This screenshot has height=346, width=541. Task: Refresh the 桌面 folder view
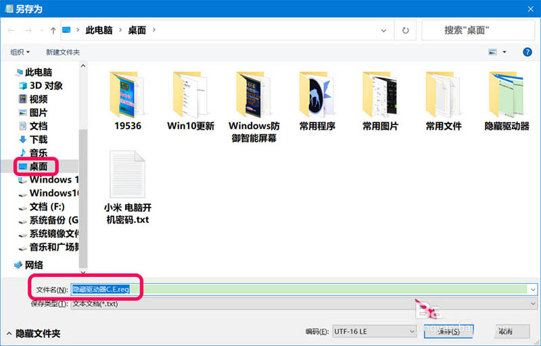point(405,30)
